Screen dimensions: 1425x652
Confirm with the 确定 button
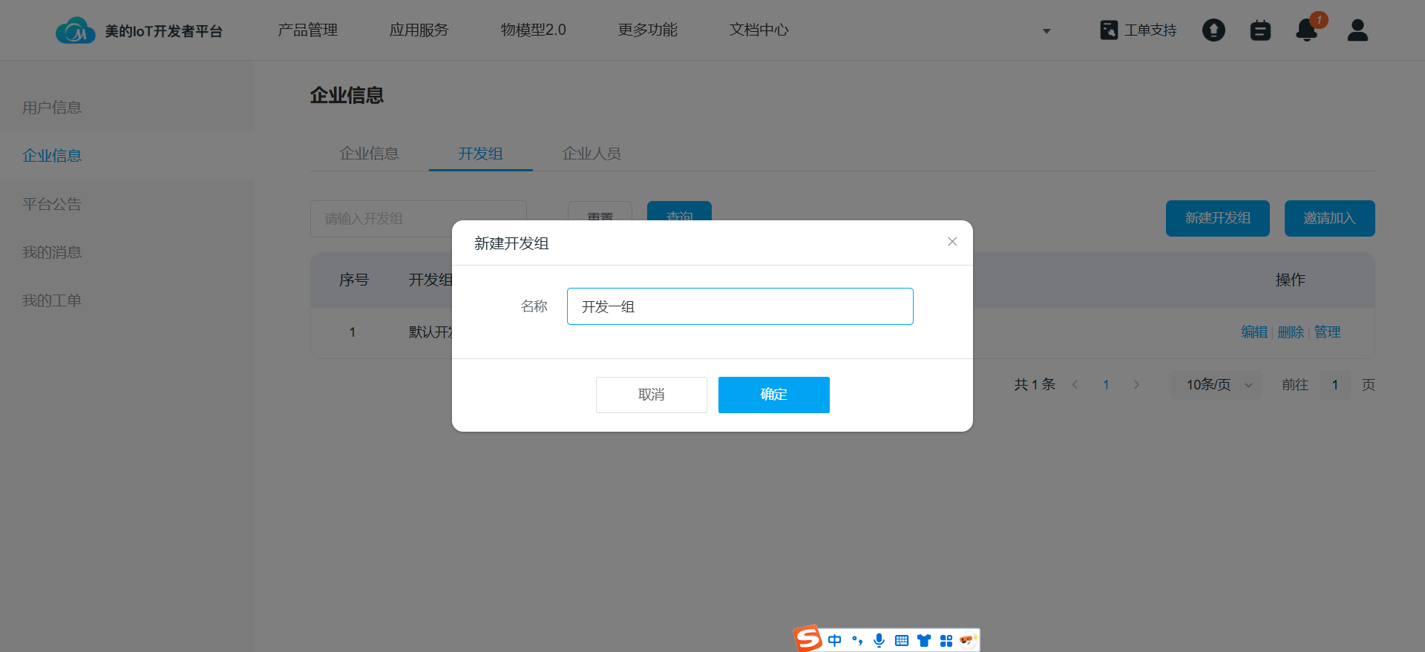click(773, 395)
